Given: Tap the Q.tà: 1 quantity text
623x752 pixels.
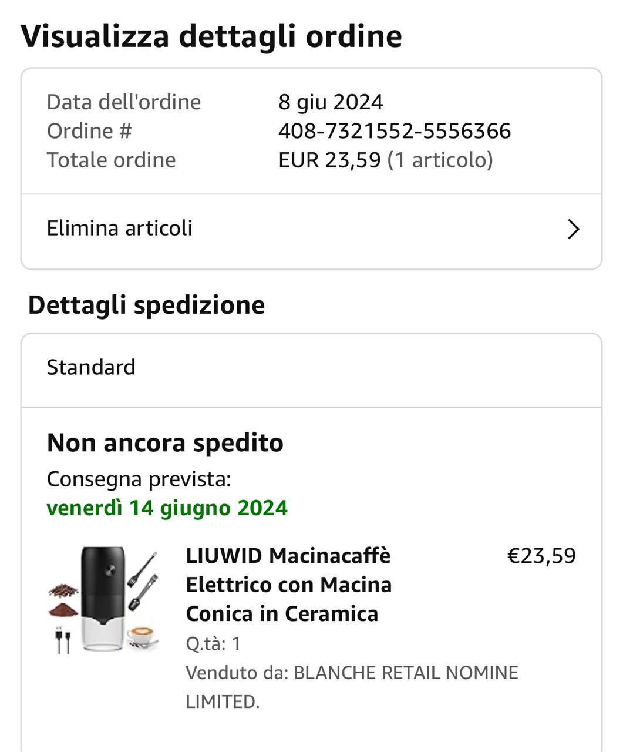Looking at the screenshot, I should [213, 644].
